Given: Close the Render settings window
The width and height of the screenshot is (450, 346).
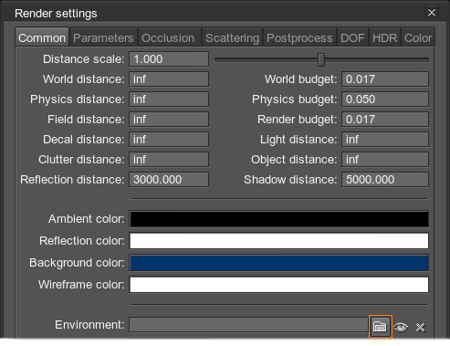Looking at the screenshot, I should pyautogui.click(x=432, y=13).
